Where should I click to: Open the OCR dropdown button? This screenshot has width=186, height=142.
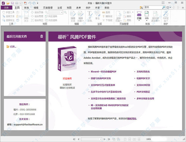pos(147,16)
